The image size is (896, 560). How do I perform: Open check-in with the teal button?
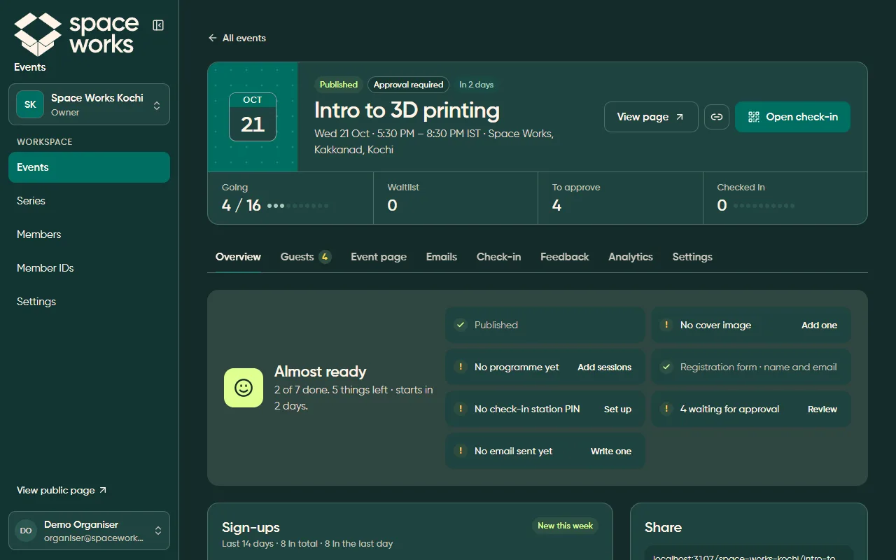(792, 117)
